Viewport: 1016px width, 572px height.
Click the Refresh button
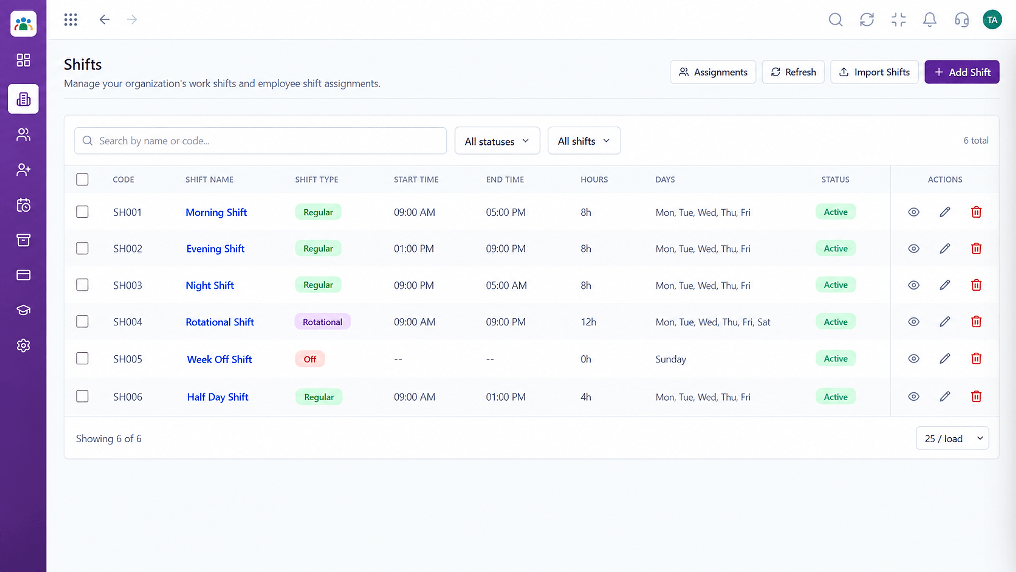click(793, 72)
